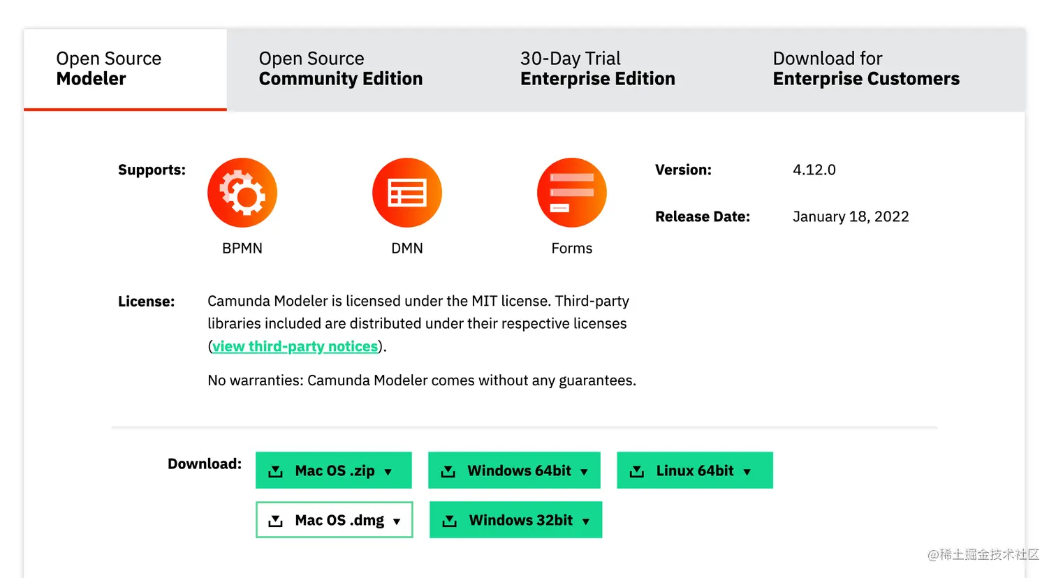
Task: Expand the Windows 32bit dropdown arrow
Action: pos(586,521)
